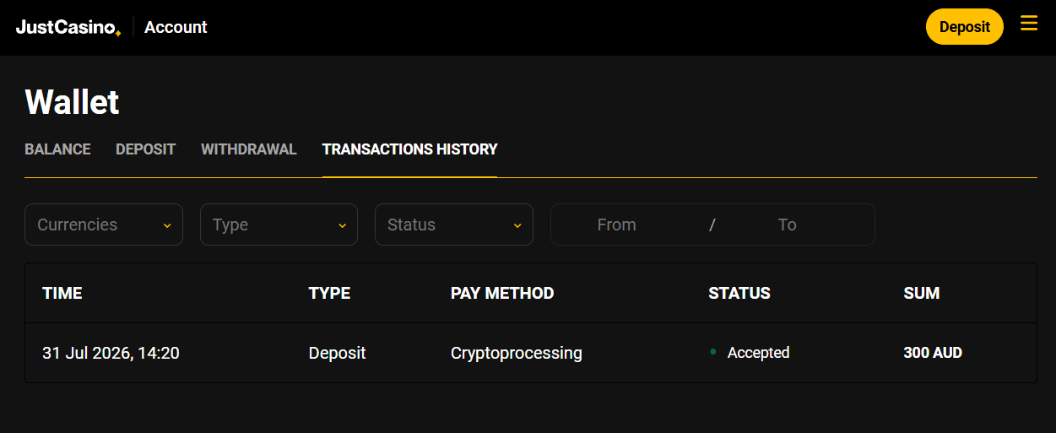Expand the Type filter dropdown

(x=279, y=225)
